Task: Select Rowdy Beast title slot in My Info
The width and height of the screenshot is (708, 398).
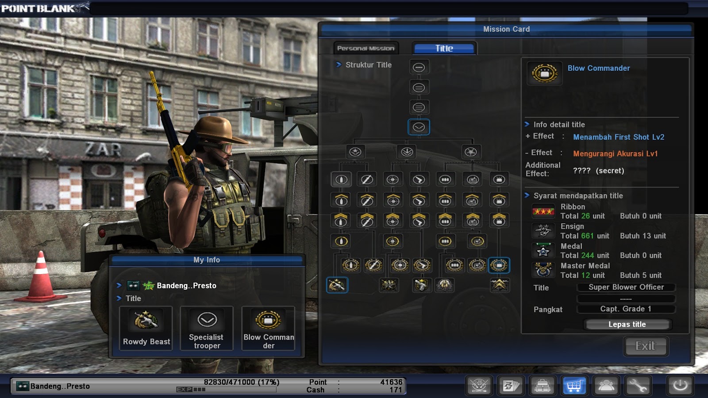Action: [146, 328]
